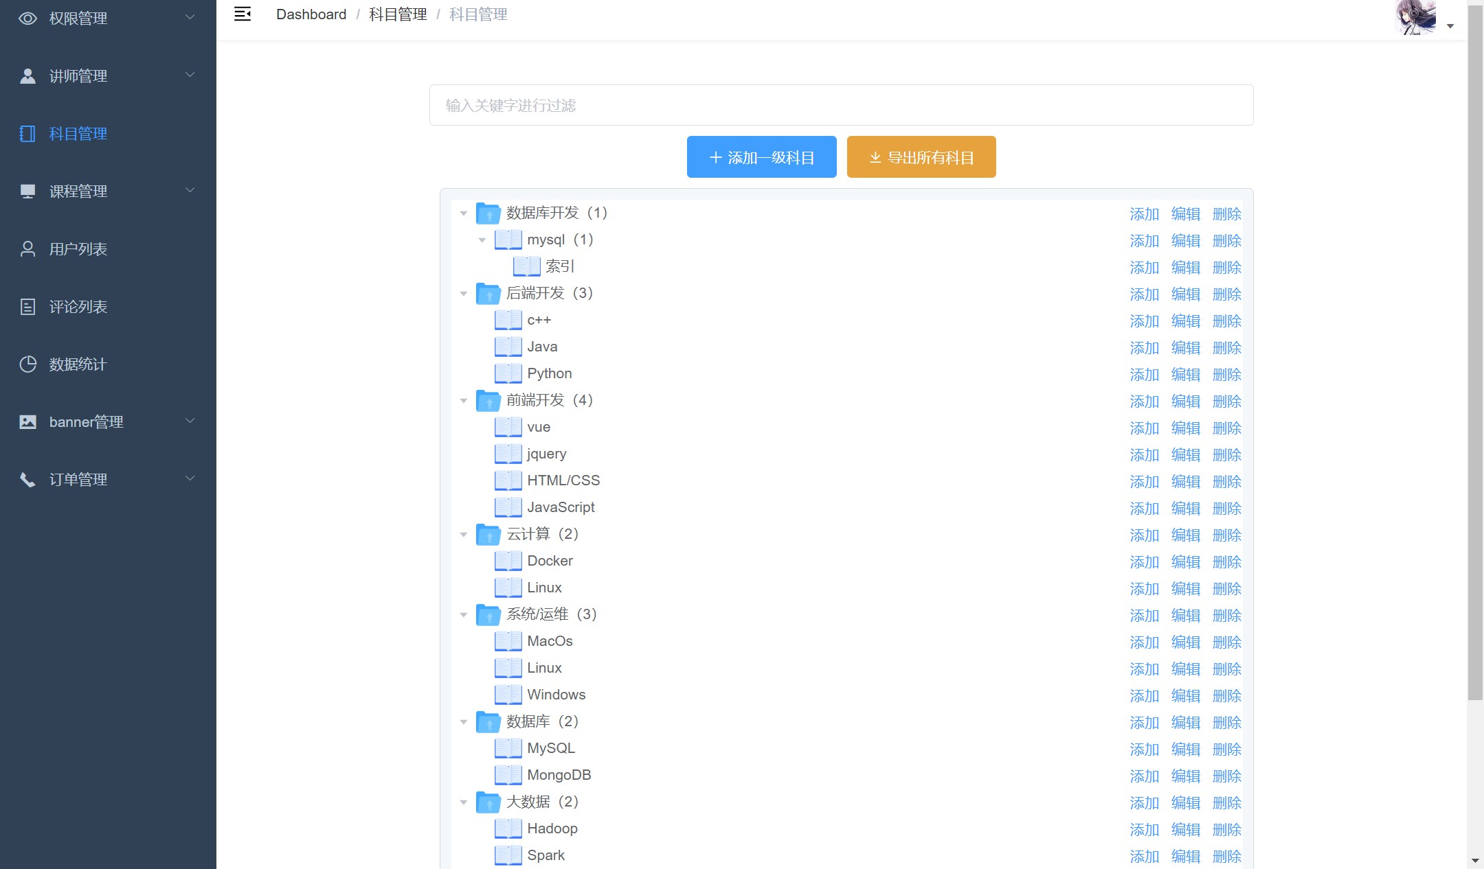The width and height of the screenshot is (1484, 869).
Task: Click the eye icon for 权限管理
Action: point(27,19)
